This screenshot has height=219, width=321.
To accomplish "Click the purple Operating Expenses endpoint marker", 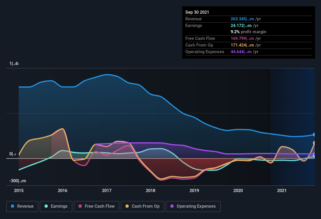I will [314, 154].
